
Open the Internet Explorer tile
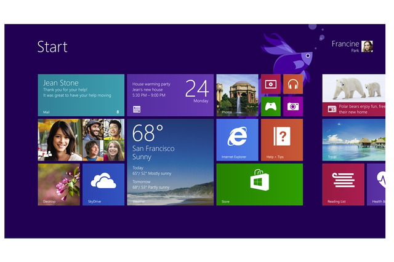[237, 140]
